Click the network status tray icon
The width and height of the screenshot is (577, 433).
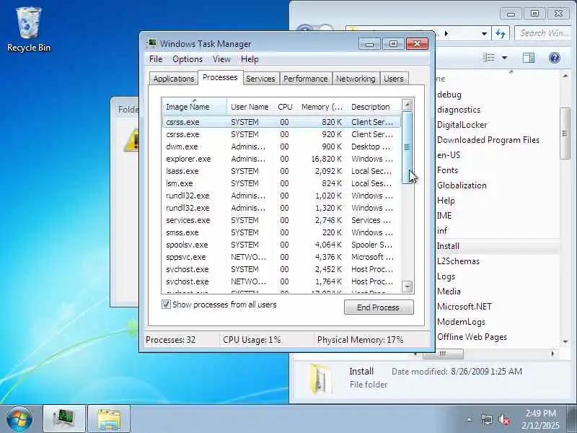pyautogui.click(x=486, y=419)
